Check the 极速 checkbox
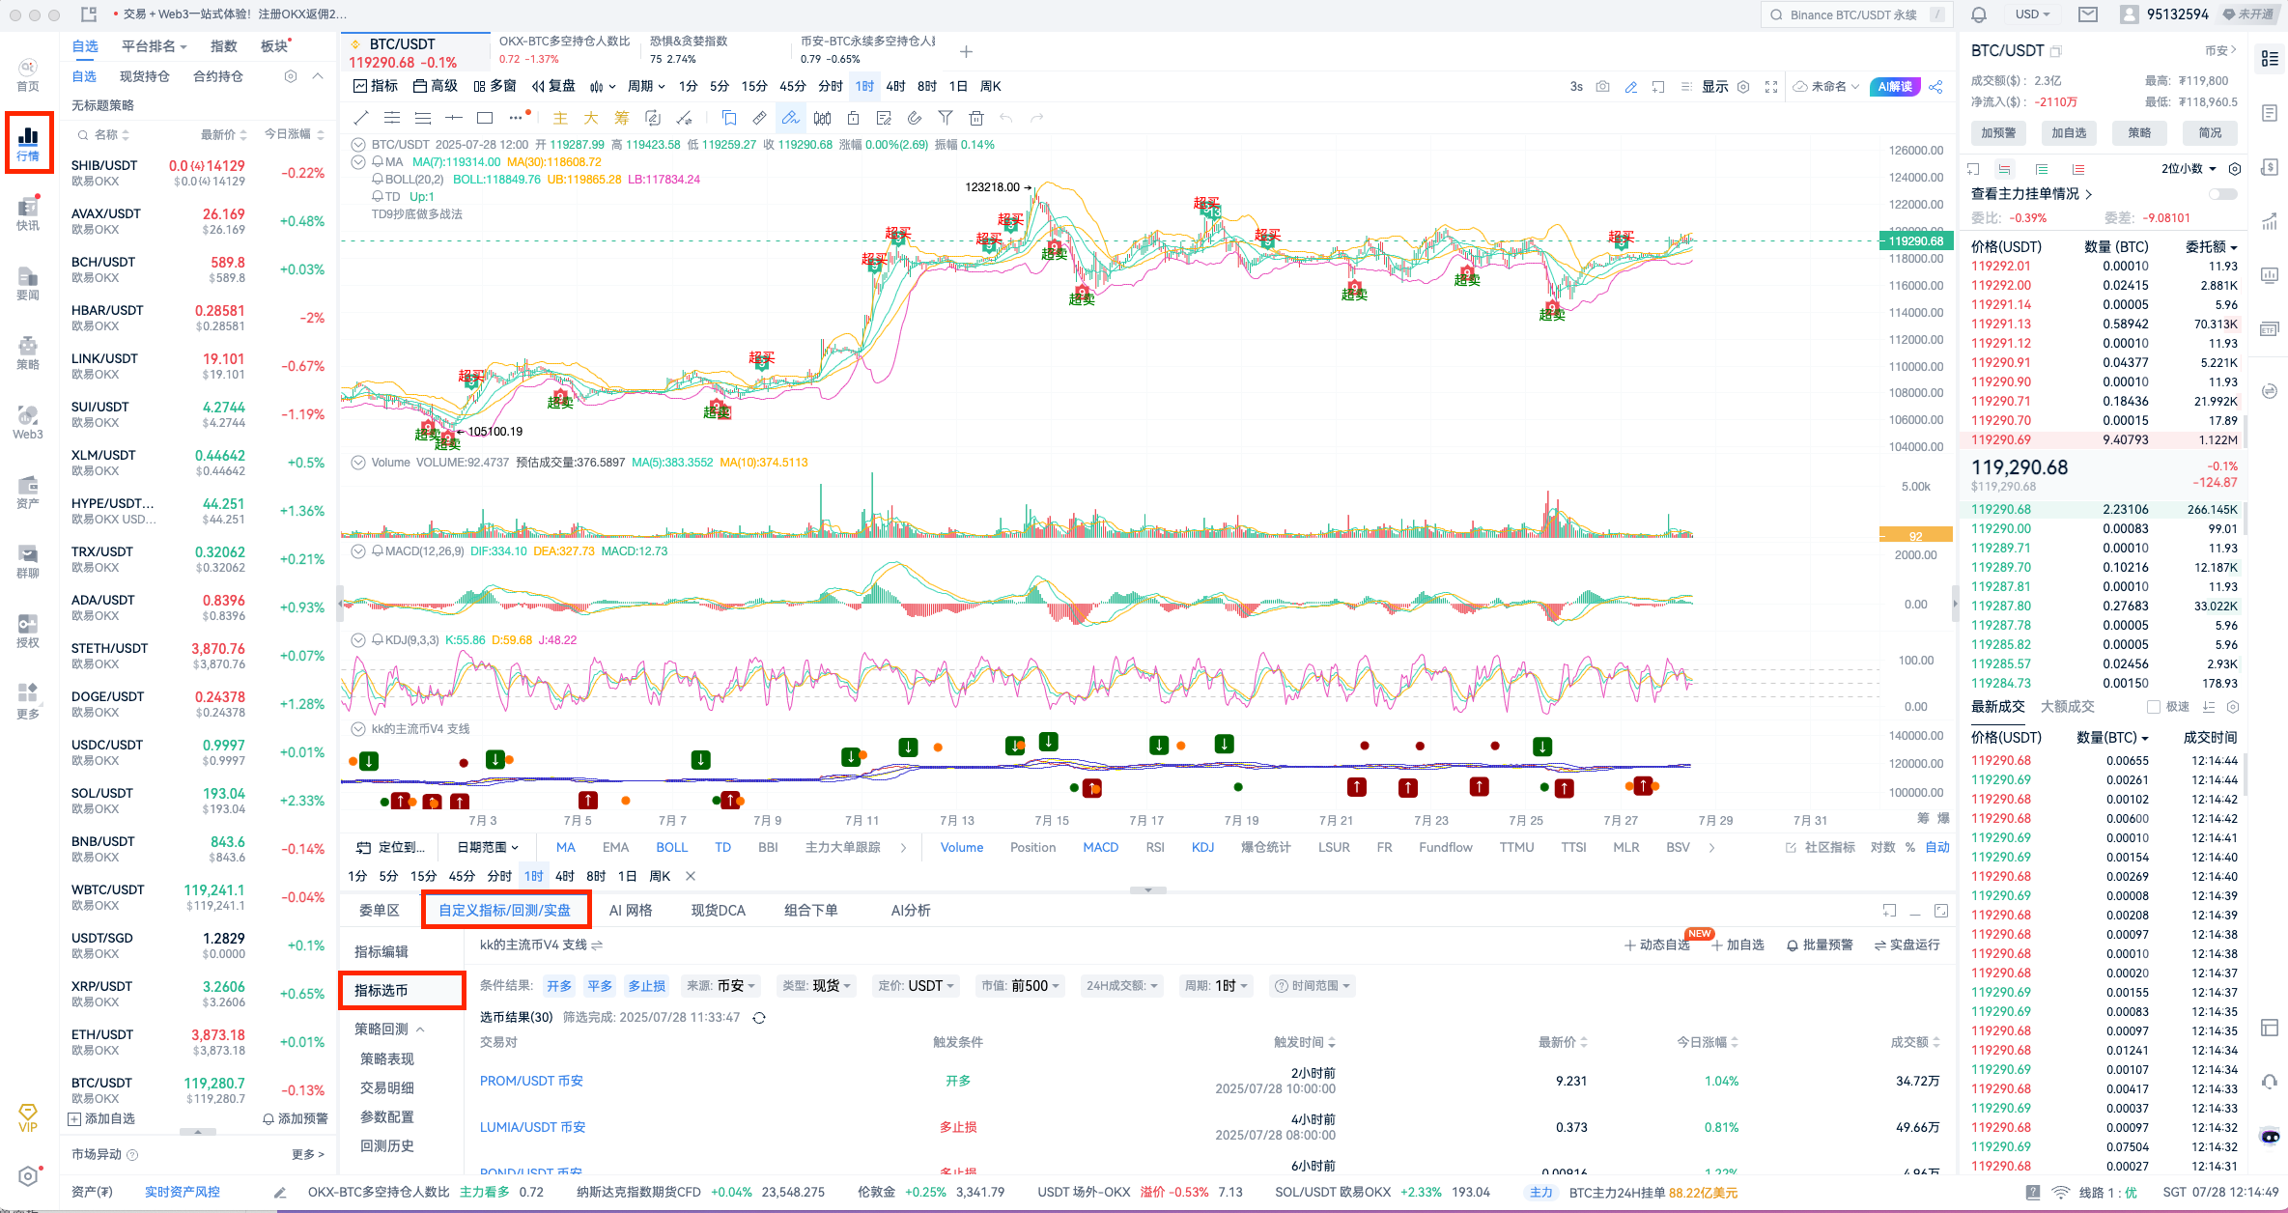The height and width of the screenshot is (1213, 2288). point(2153,707)
